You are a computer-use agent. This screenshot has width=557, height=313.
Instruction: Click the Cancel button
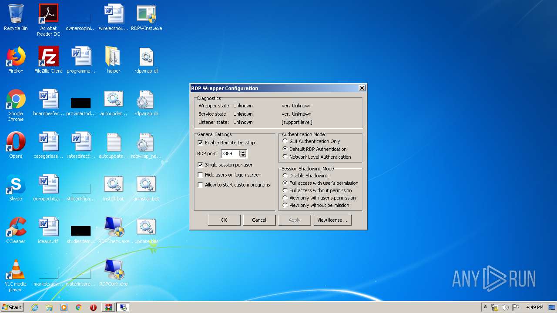259,220
